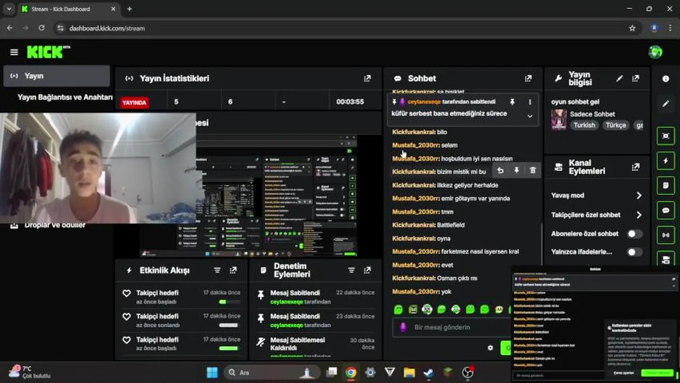Delete the hovered chat message with the trash icon
Image resolution: width=680 pixels, height=383 pixels.
coord(533,170)
